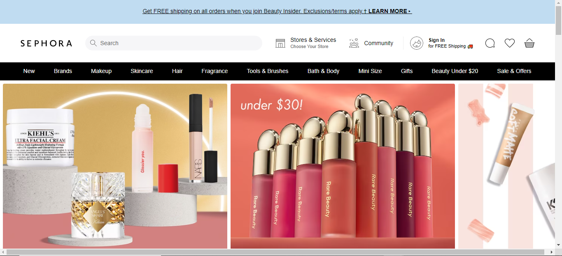Open the Kiehl's Ultra Facial Cream promo banner
Screen dimensions: 562x256
click(115, 166)
